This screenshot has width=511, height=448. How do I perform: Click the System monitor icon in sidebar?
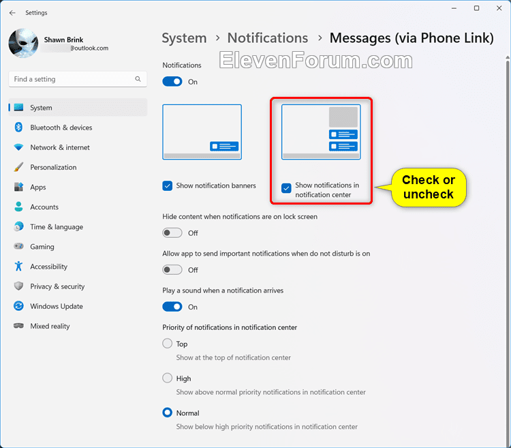[x=18, y=108]
